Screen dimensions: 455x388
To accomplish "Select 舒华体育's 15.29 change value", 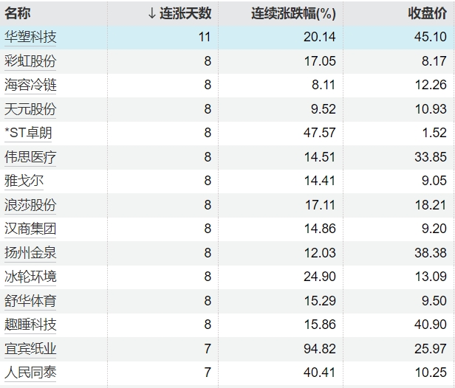I will [x=320, y=301].
